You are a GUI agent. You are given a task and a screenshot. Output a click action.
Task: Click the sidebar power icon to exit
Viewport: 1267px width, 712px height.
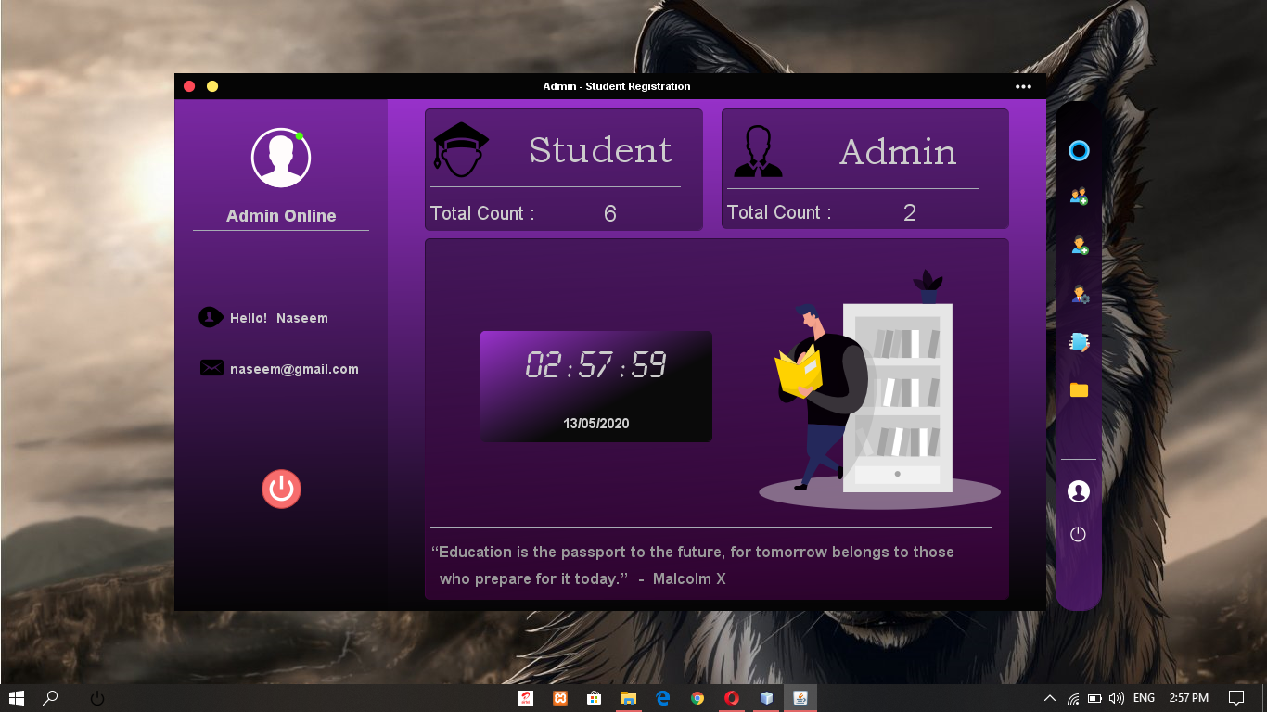tap(1078, 534)
